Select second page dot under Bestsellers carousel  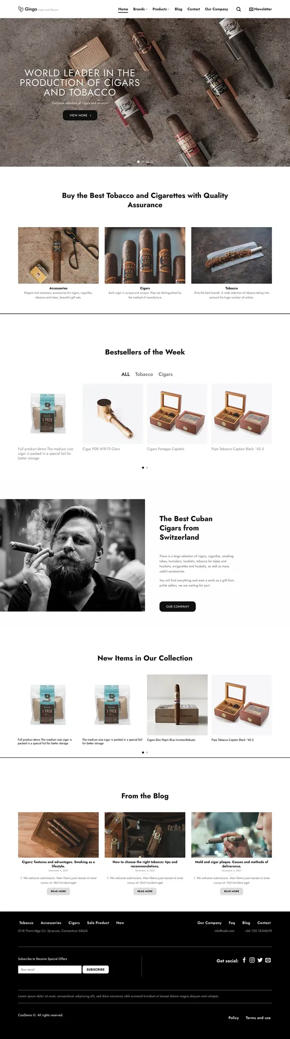pyautogui.click(x=147, y=468)
